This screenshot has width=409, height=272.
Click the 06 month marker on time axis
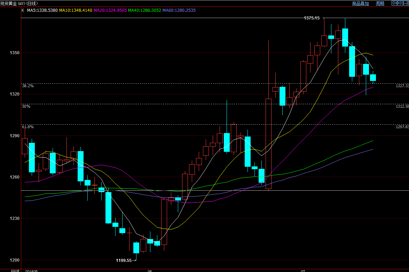(150, 271)
